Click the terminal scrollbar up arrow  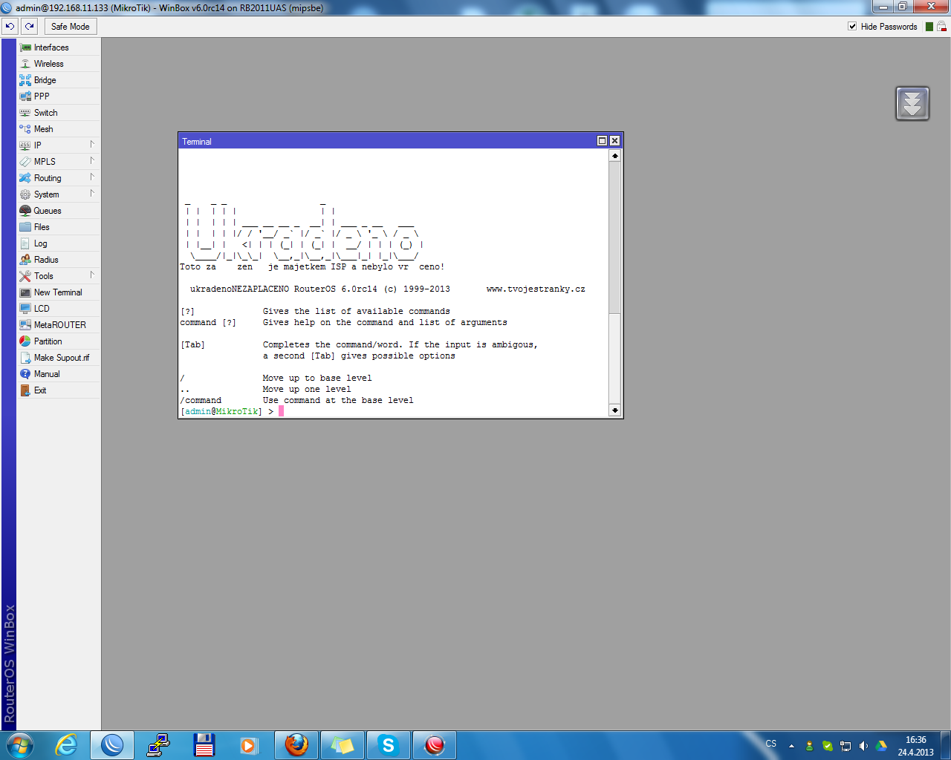click(614, 156)
